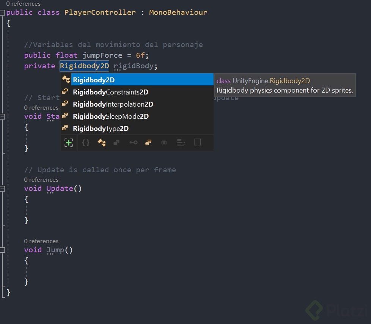Click the comment about Variables del movimiento
The height and width of the screenshot is (324, 371).
(113, 44)
